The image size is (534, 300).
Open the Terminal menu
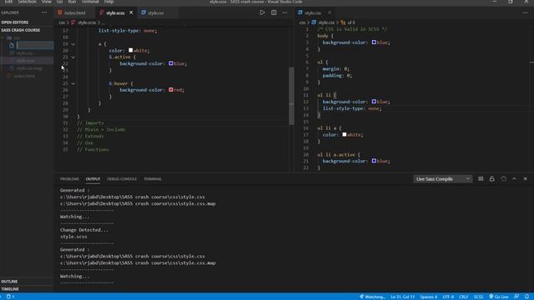point(90,2)
